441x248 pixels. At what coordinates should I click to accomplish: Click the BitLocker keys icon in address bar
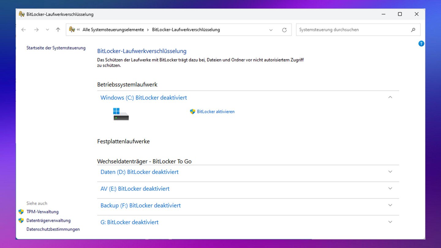click(72, 30)
